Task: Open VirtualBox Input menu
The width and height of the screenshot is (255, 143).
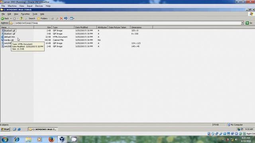Action: [x=29, y=6]
